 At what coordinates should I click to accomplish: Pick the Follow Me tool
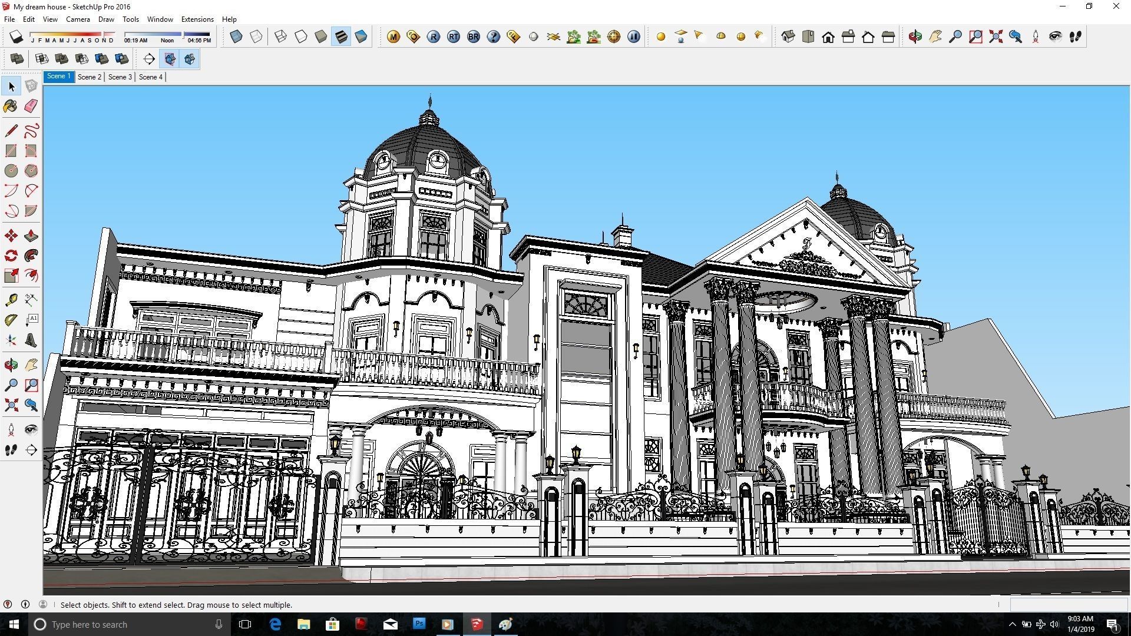tap(31, 256)
